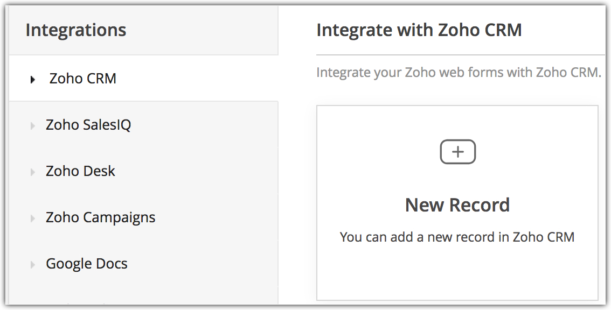Collapse the Zoho CRM arrow
This screenshot has width=611, height=310.
33,80
